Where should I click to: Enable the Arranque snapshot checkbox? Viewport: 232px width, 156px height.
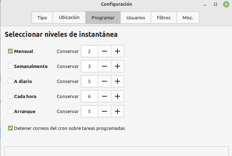point(10,112)
